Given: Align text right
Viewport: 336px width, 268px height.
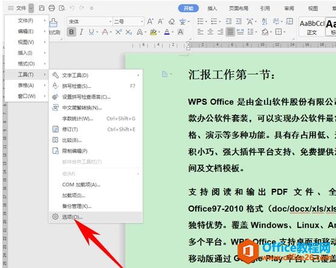Looking at the screenshot, I should (x=221, y=32).
